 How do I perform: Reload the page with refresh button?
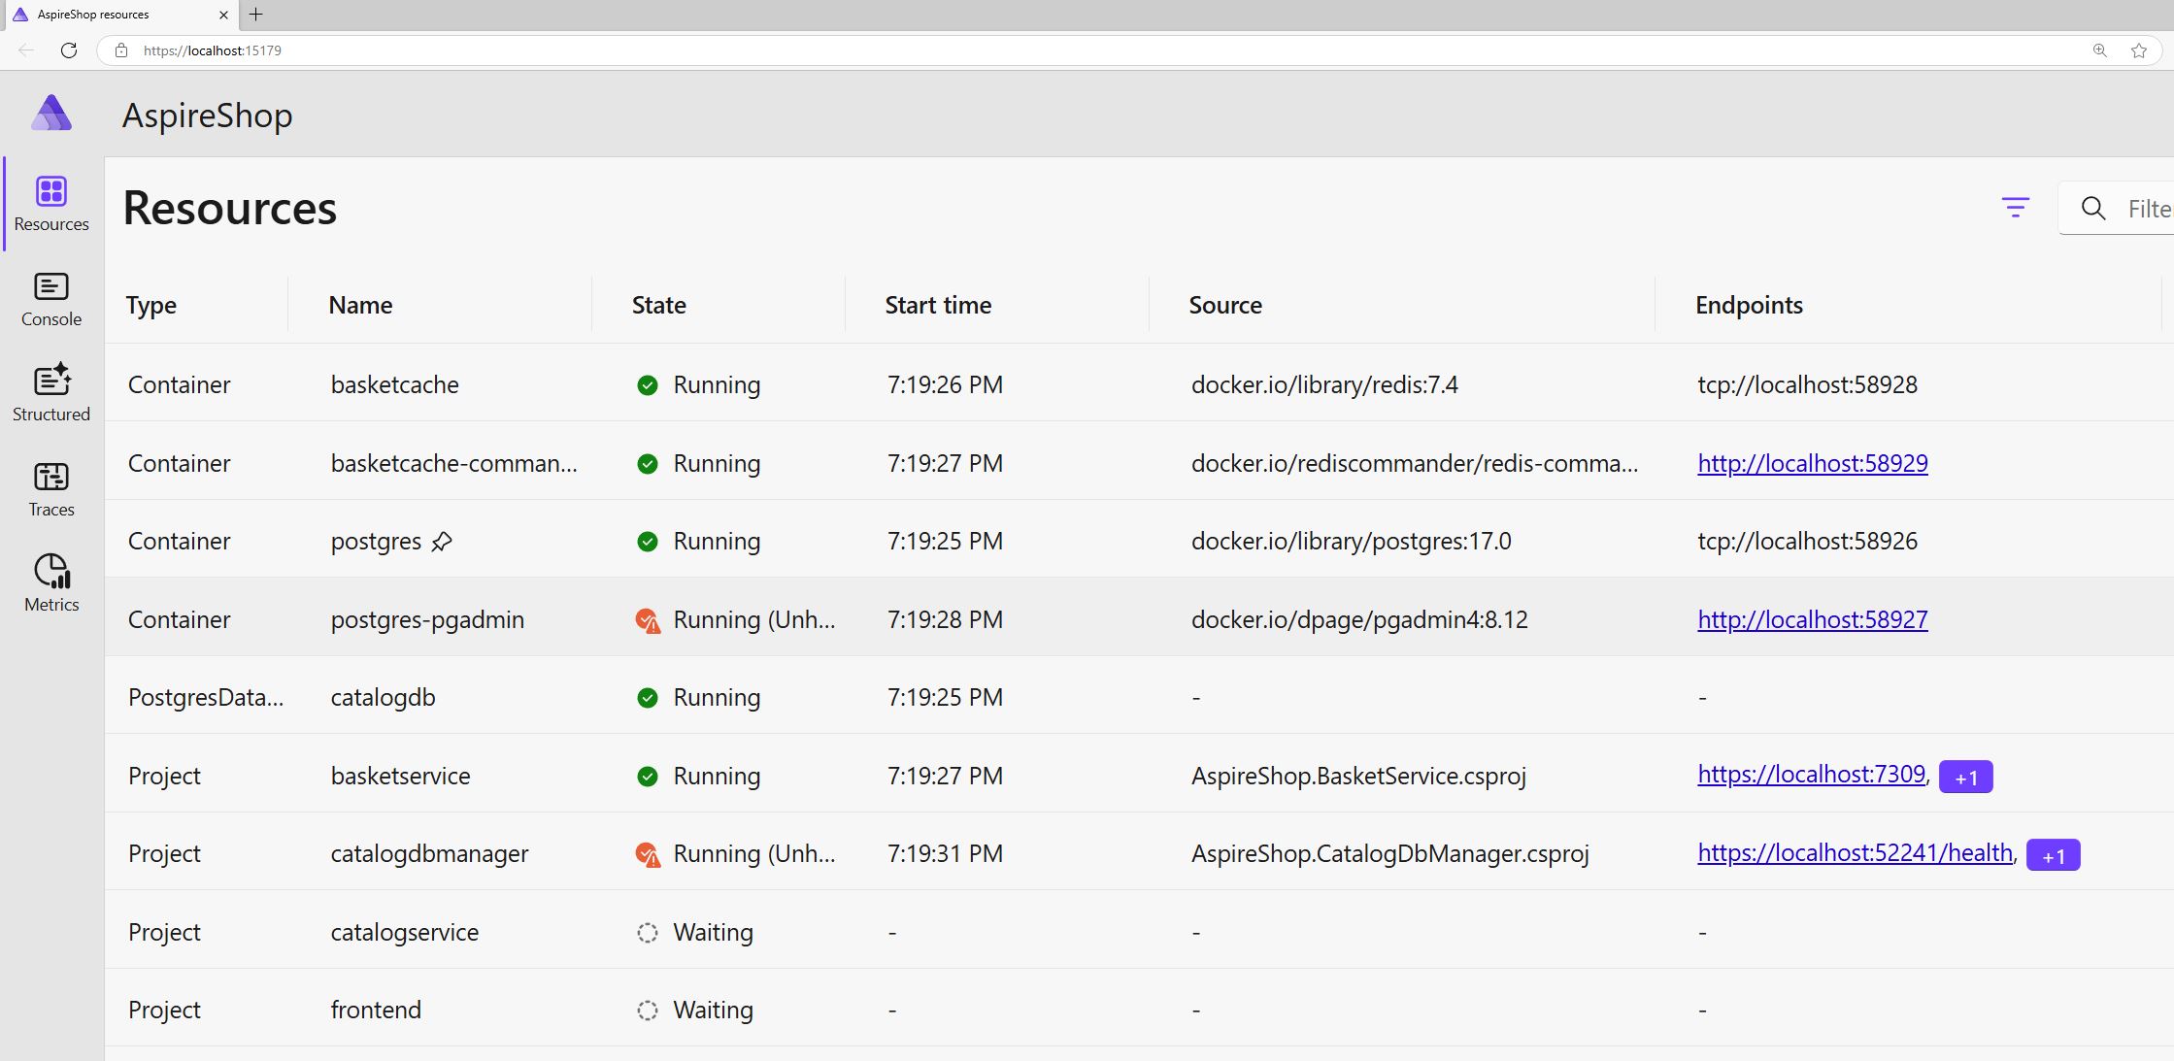(69, 50)
